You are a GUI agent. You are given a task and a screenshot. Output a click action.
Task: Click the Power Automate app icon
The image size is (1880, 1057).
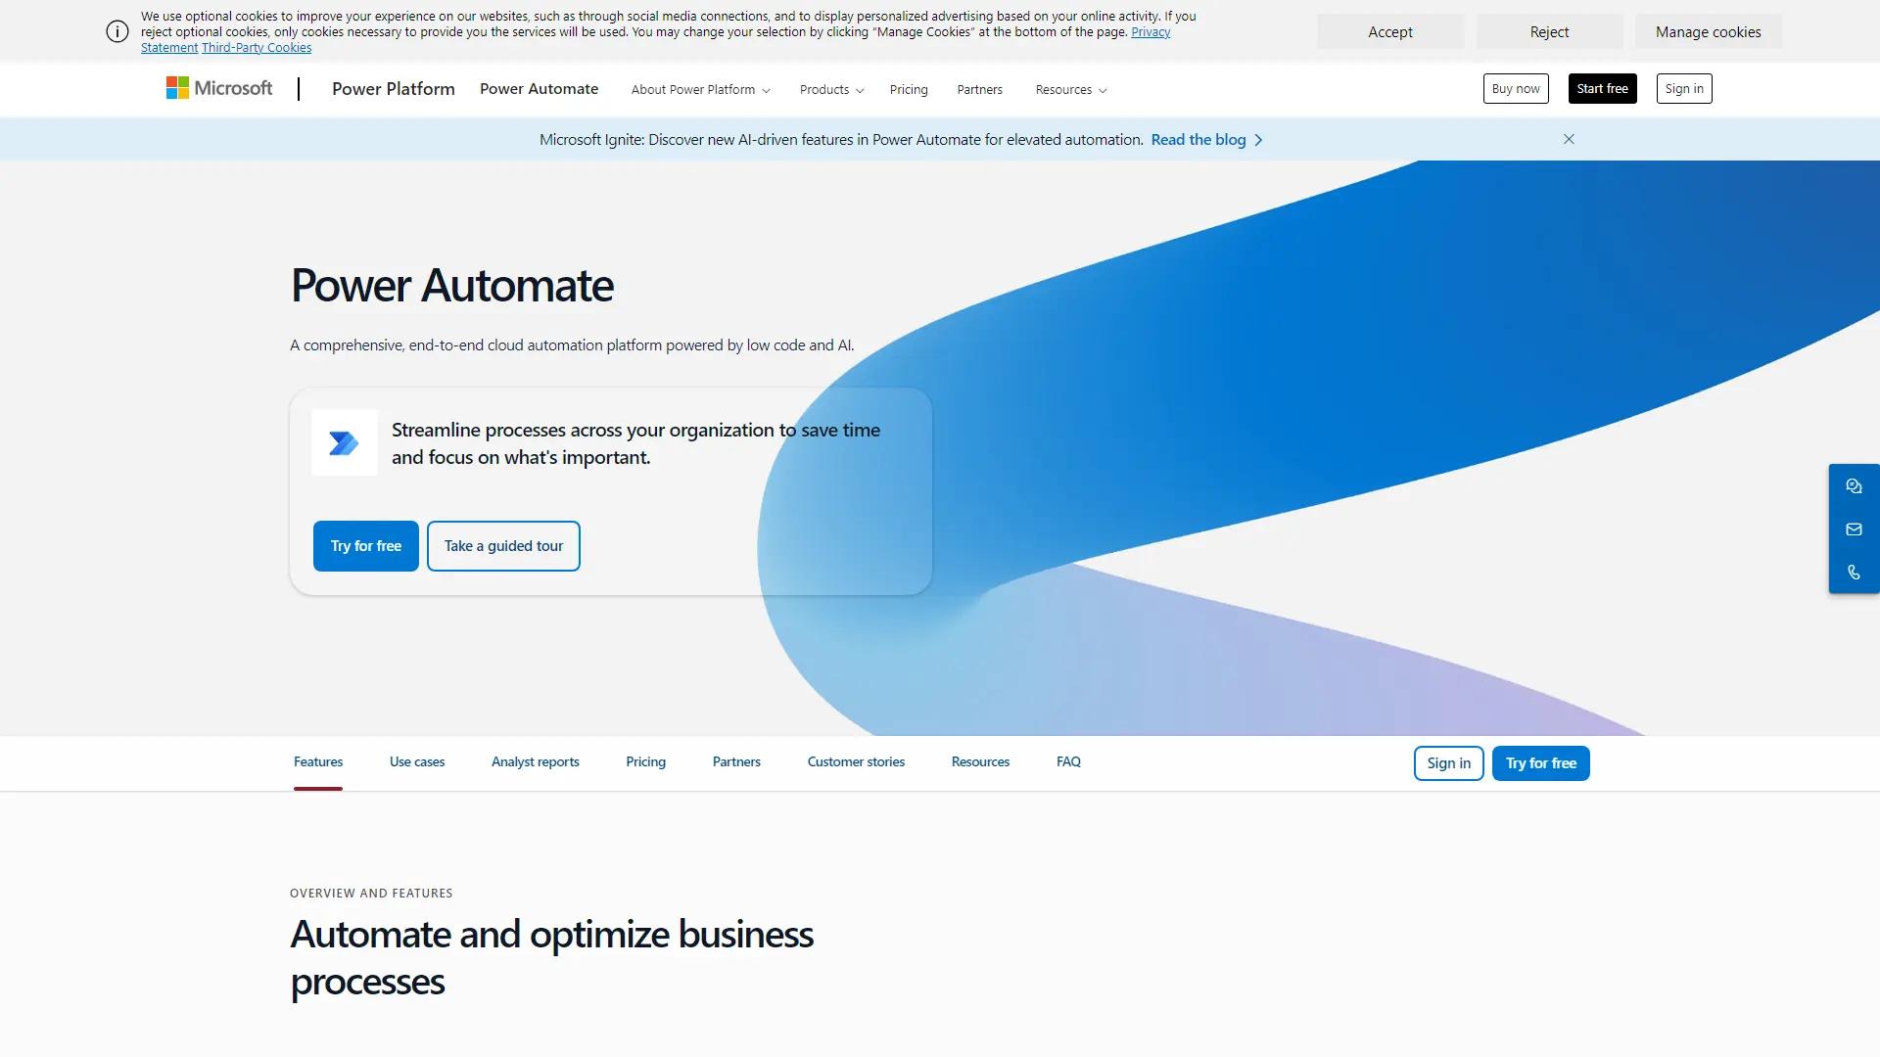pos(344,442)
